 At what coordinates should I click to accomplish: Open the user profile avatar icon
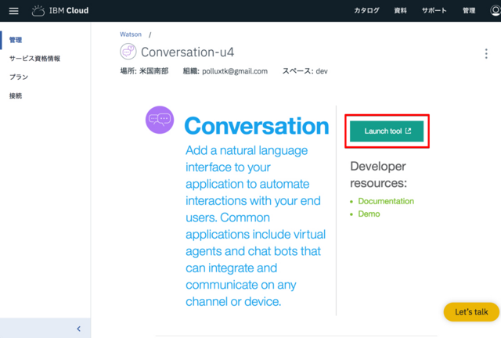496,10
